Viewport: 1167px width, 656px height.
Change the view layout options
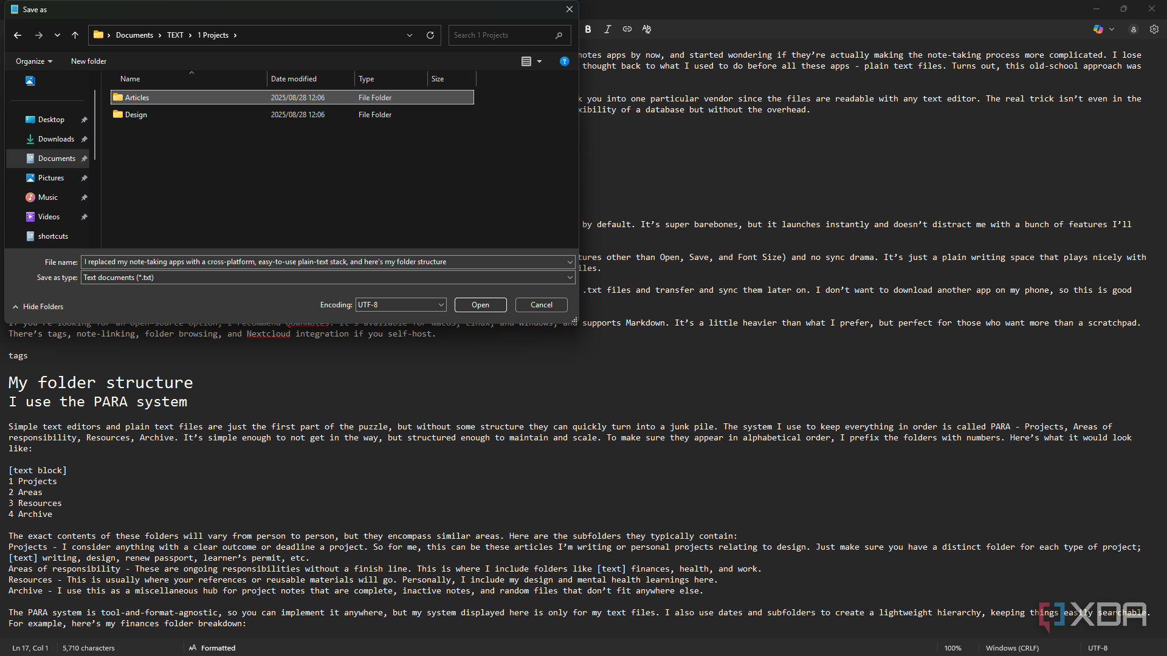point(531,61)
